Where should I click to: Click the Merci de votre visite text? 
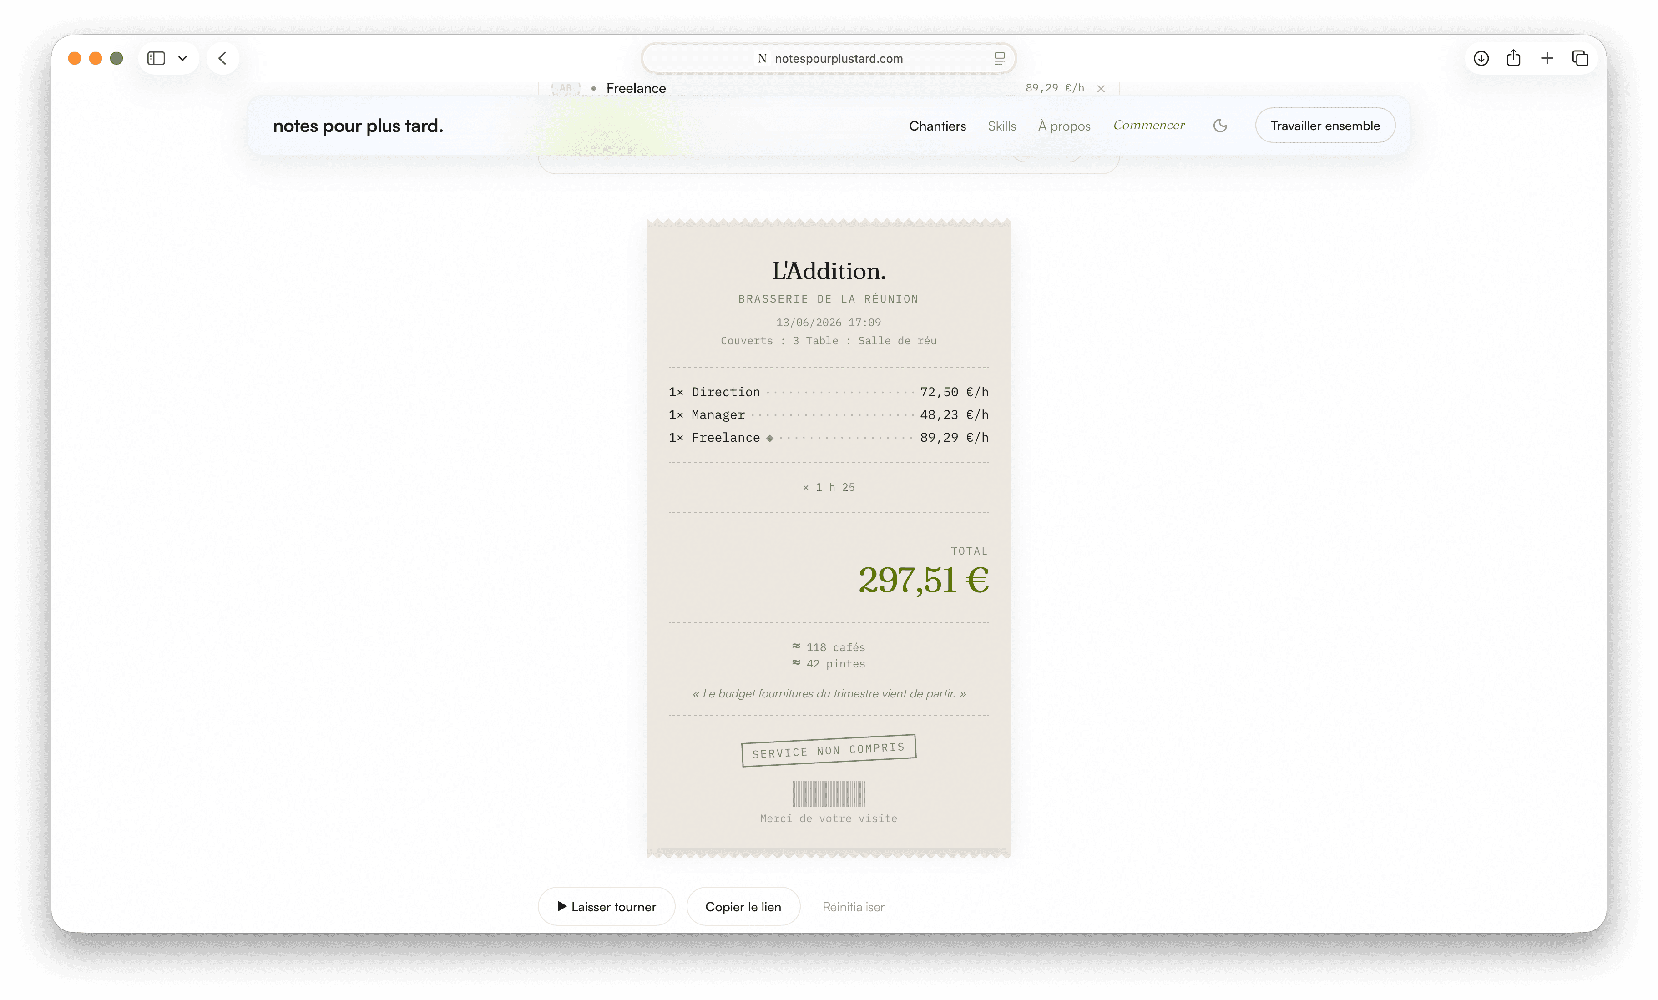pos(829,818)
